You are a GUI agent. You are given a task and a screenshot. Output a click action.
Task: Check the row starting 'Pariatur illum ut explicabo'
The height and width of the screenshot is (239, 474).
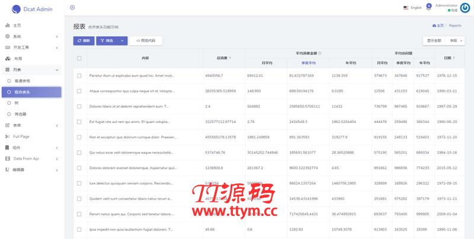[79, 76]
